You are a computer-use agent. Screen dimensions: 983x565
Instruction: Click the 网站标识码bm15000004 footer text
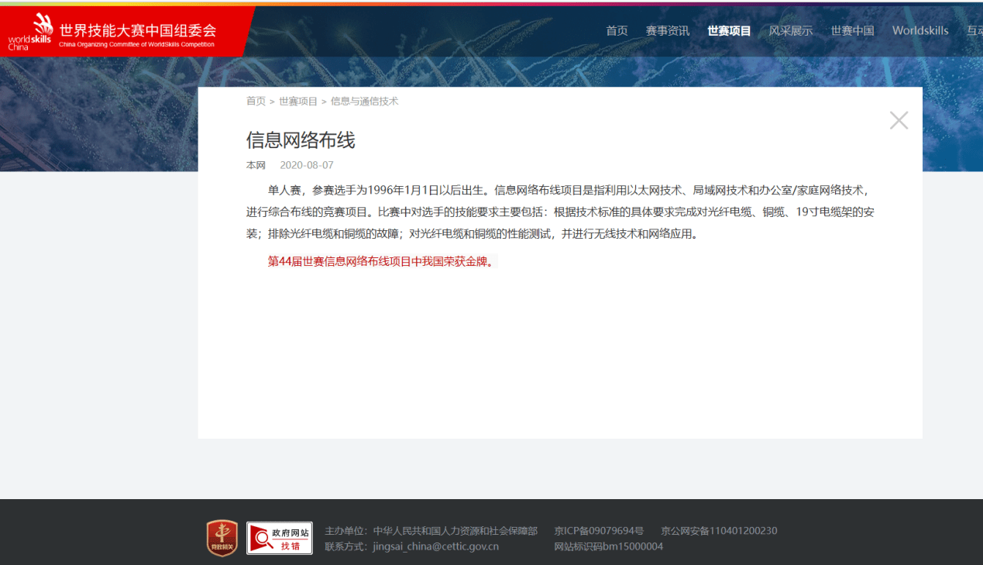608,546
